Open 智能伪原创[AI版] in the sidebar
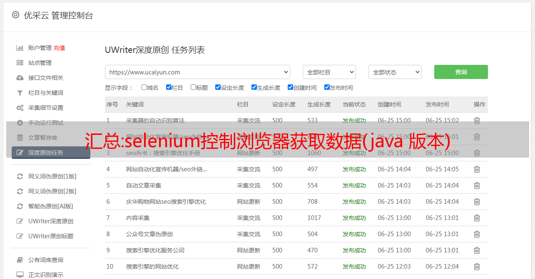The width and height of the screenshot is (535, 279). click(50, 206)
